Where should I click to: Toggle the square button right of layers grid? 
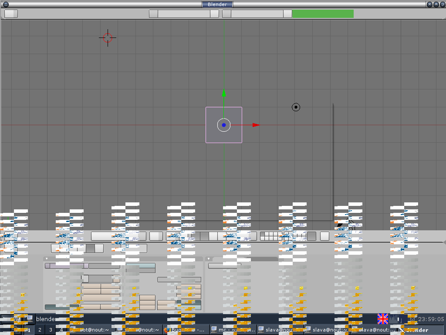click(324, 236)
